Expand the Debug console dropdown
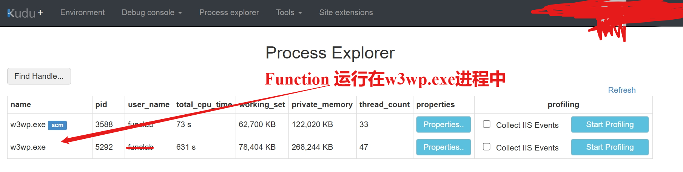Screen dimensions: 683x172 (x=152, y=12)
